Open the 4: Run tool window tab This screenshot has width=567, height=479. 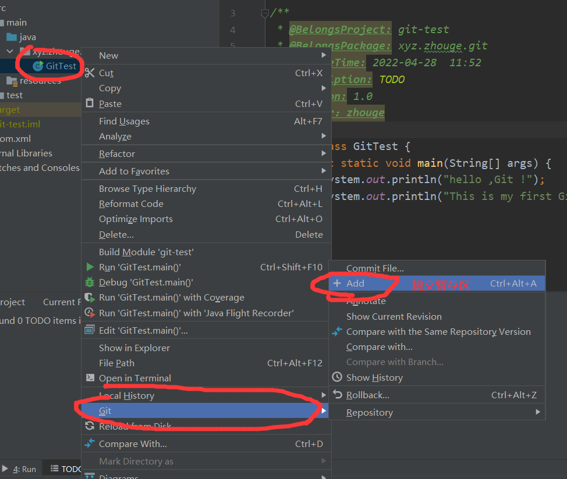(x=20, y=469)
